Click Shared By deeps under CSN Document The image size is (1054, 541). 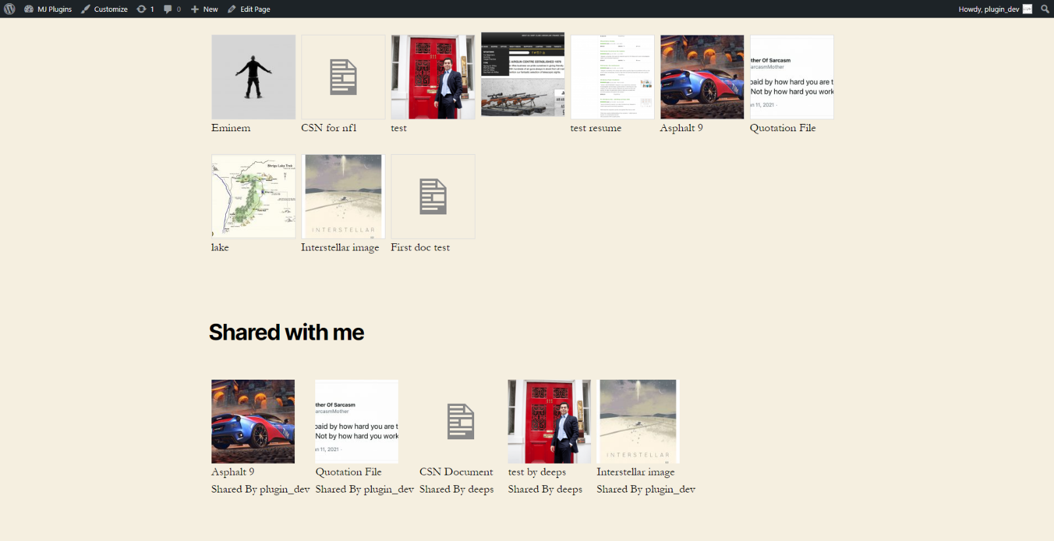(x=456, y=489)
